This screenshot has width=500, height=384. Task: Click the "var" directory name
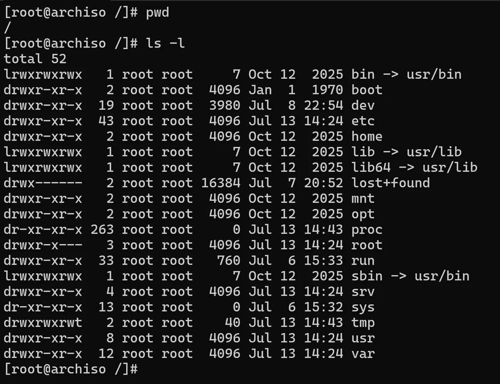point(363,354)
